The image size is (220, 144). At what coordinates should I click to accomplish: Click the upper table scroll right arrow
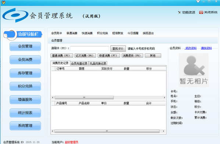tap(164, 97)
